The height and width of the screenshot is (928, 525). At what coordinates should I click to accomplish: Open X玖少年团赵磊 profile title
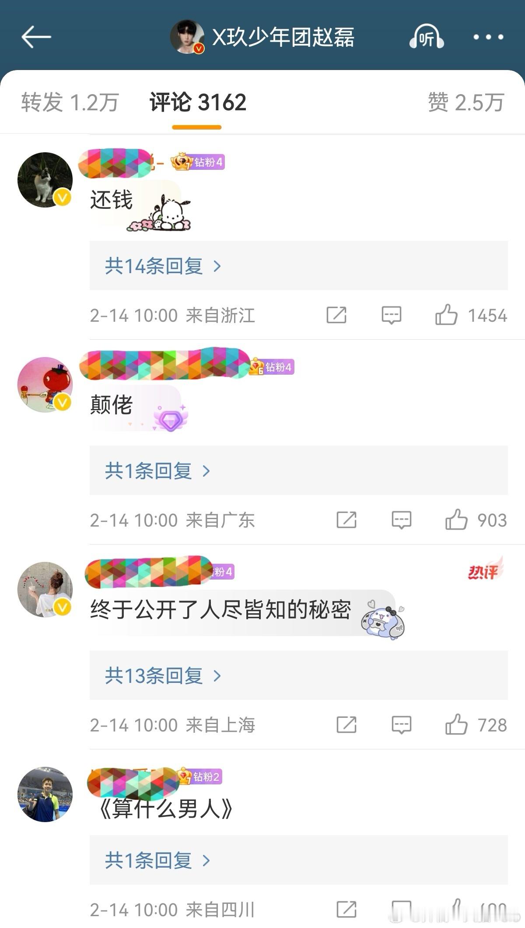283,37
